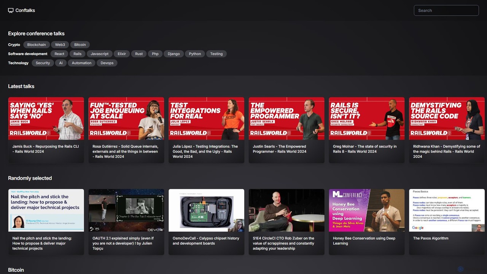Open Greg Molnar Rails security thumbnail

[367, 118]
